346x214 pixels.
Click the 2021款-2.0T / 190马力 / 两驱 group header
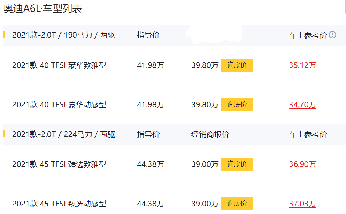coord(64,35)
